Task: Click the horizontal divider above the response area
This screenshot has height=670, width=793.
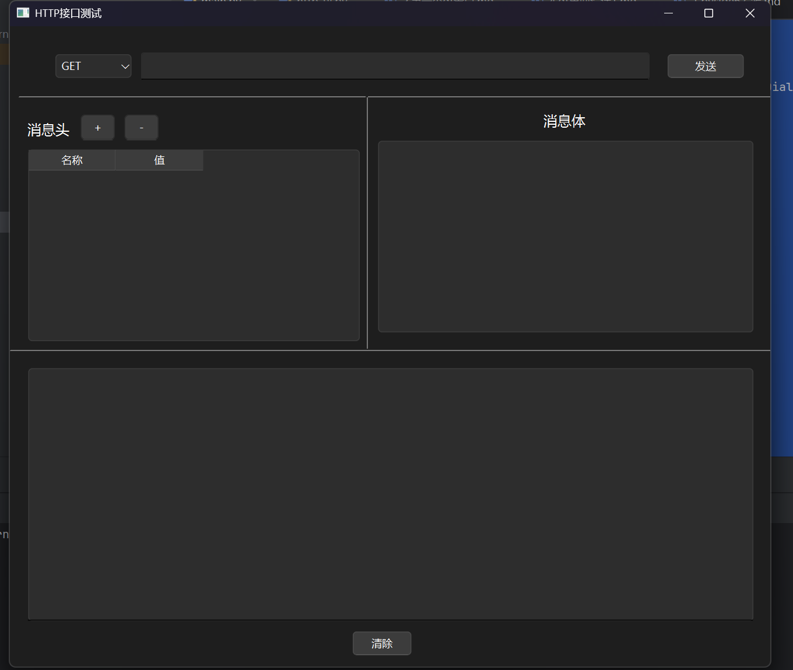Action: click(390, 350)
